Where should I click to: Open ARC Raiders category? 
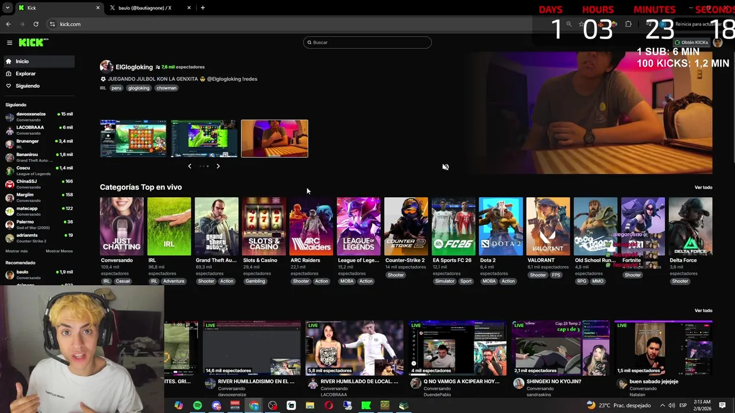[x=311, y=227]
